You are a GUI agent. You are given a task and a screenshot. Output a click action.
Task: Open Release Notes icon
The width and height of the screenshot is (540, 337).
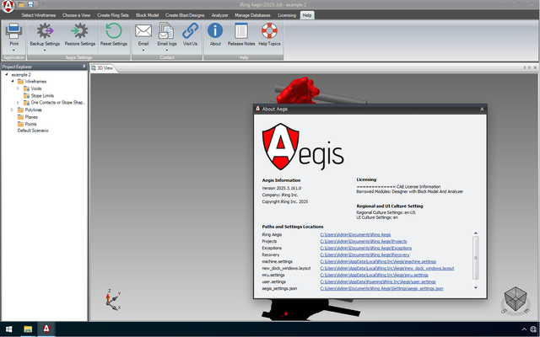click(241, 30)
